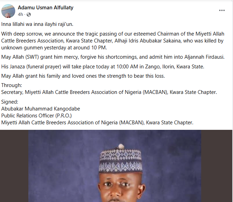This screenshot has height=202, width=233.
Task: Click the name 'Abubakar Muhammad Kangodabe'
Action: click(x=40, y=109)
